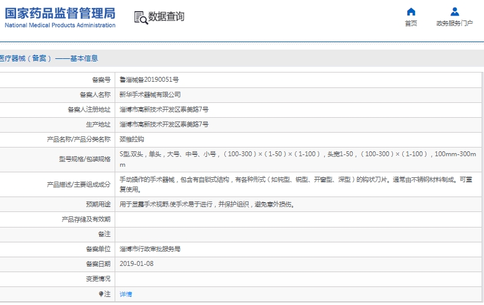Click the 国家药品监督管理局 logo title
Image resolution: width=484 pixels, height=305 pixels.
coord(60,13)
